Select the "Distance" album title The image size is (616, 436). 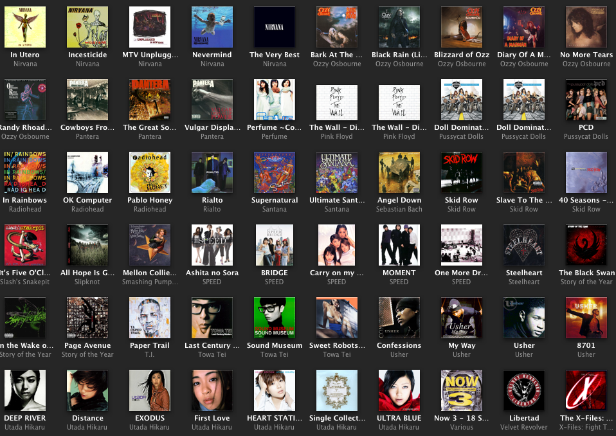pyautogui.click(x=87, y=418)
